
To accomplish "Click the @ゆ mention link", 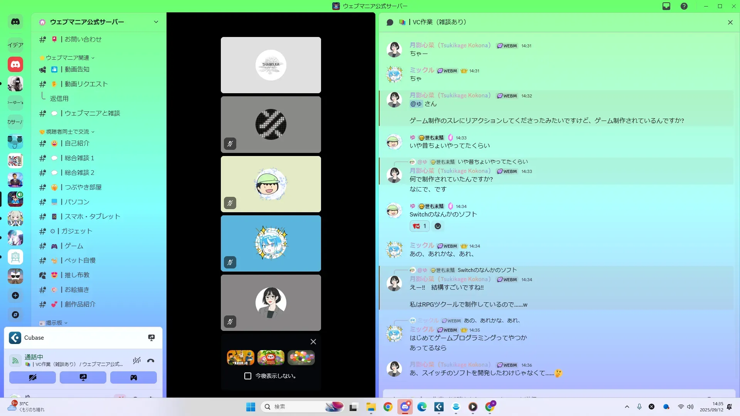I will (416, 104).
